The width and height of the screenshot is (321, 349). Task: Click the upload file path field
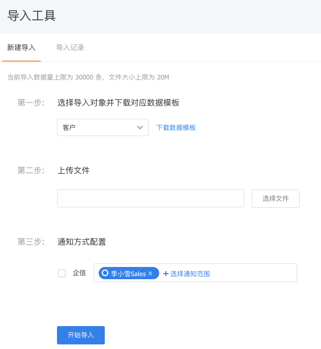point(151,198)
